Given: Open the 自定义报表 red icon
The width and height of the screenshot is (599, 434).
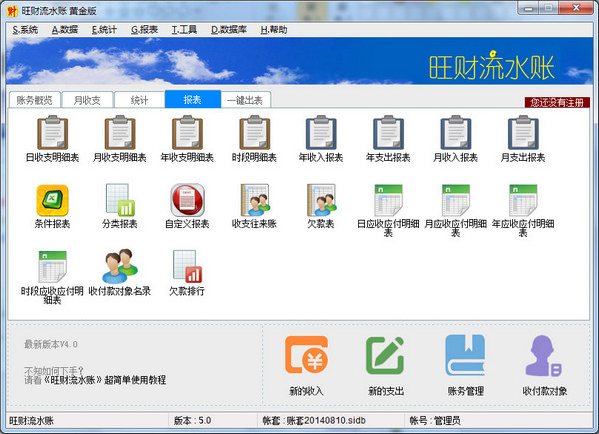Looking at the screenshot, I should tap(187, 200).
